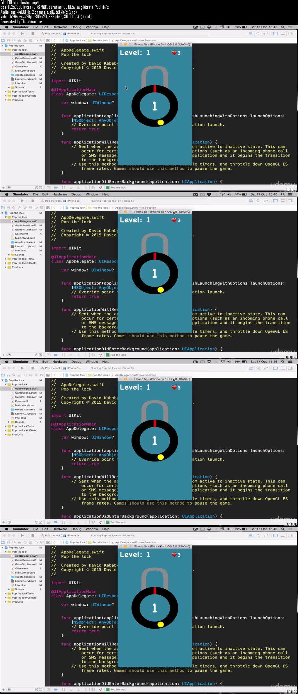Open the Pop the lock scheme dropdown, 15:45 frame

point(51,33)
